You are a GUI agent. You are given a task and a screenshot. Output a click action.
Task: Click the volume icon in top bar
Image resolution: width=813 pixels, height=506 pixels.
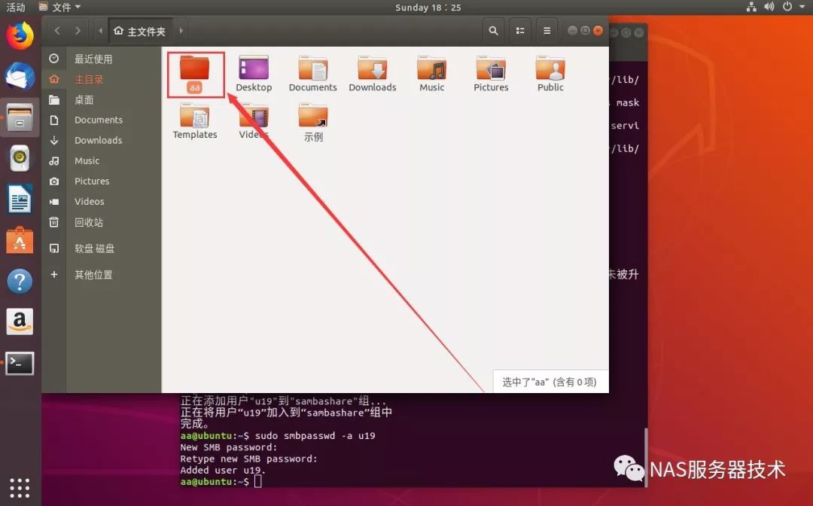pos(769,7)
